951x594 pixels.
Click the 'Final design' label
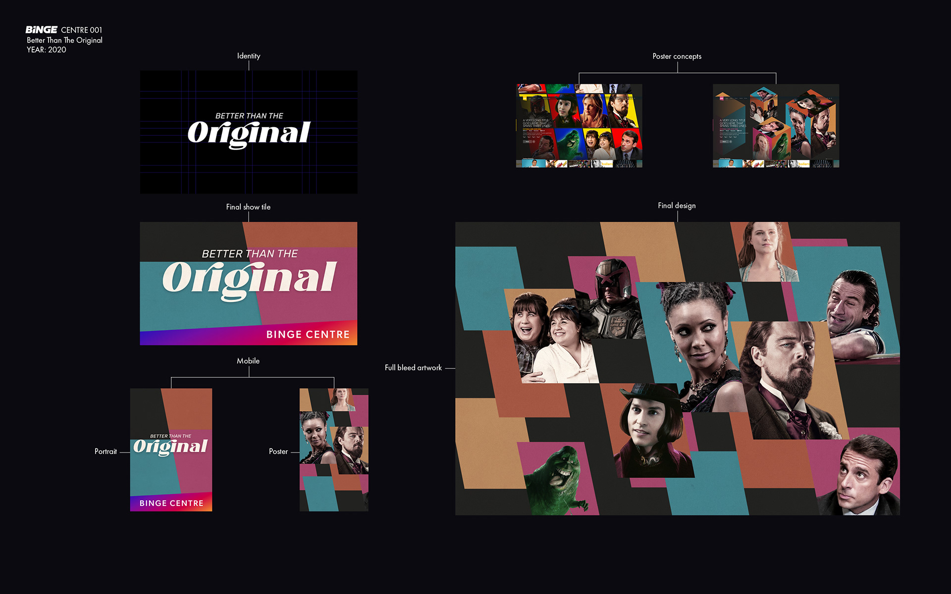677,205
